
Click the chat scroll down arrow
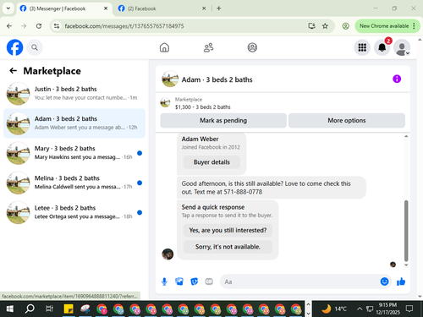click(406, 265)
